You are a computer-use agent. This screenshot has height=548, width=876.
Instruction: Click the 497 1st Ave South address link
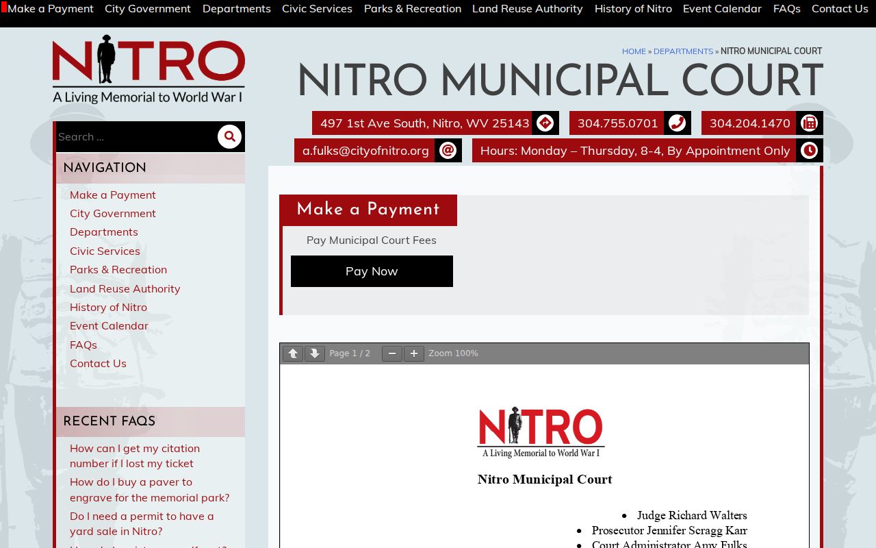pyautogui.click(x=425, y=123)
